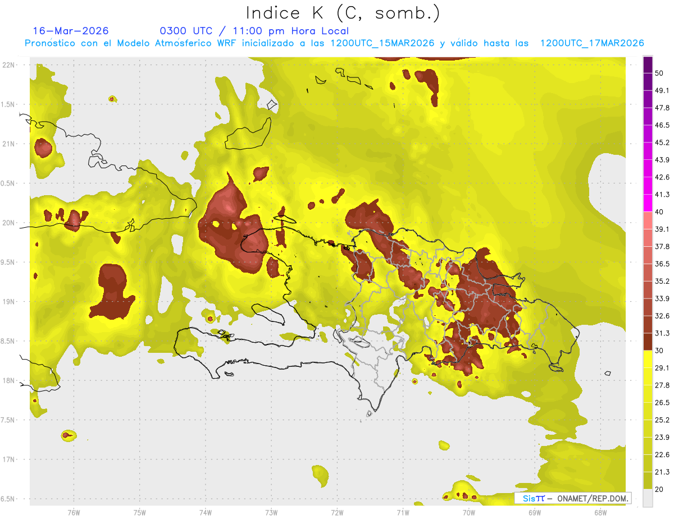Viewport: 674px width, 520px height.
Task: Click the '73W' longitude axis label
Action: (271, 512)
